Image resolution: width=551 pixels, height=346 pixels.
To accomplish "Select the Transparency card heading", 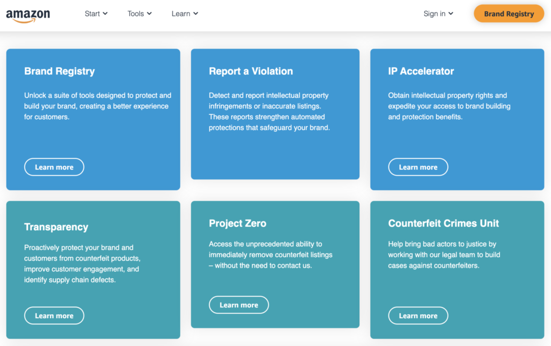I will pos(56,227).
